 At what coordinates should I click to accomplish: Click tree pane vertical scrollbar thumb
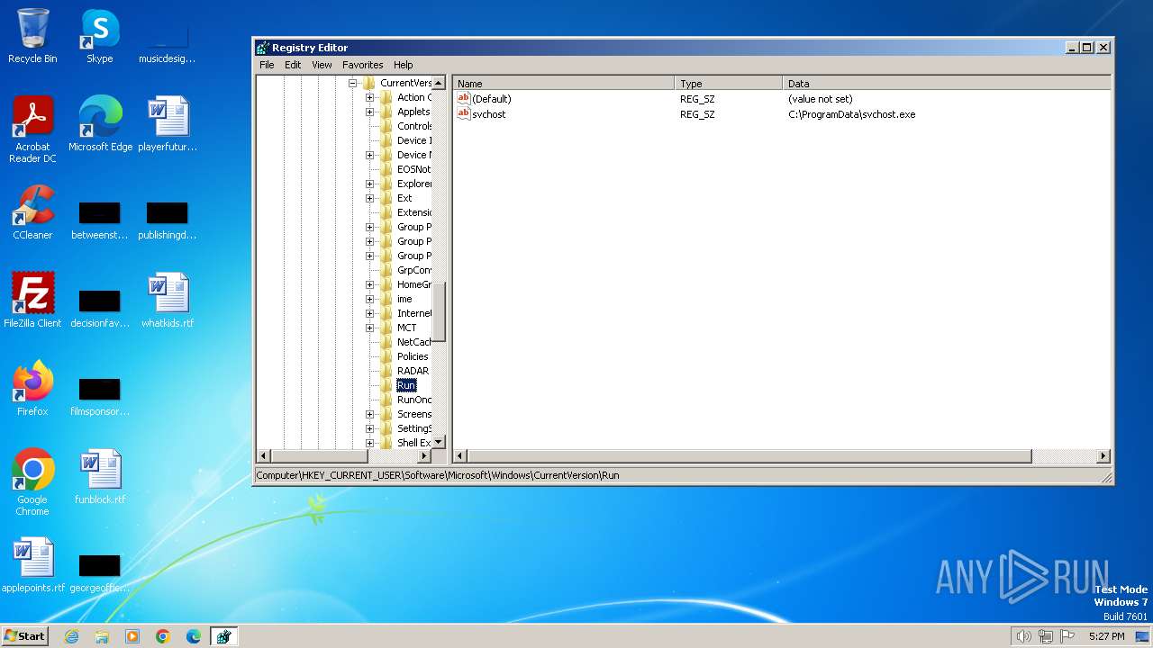(439, 311)
